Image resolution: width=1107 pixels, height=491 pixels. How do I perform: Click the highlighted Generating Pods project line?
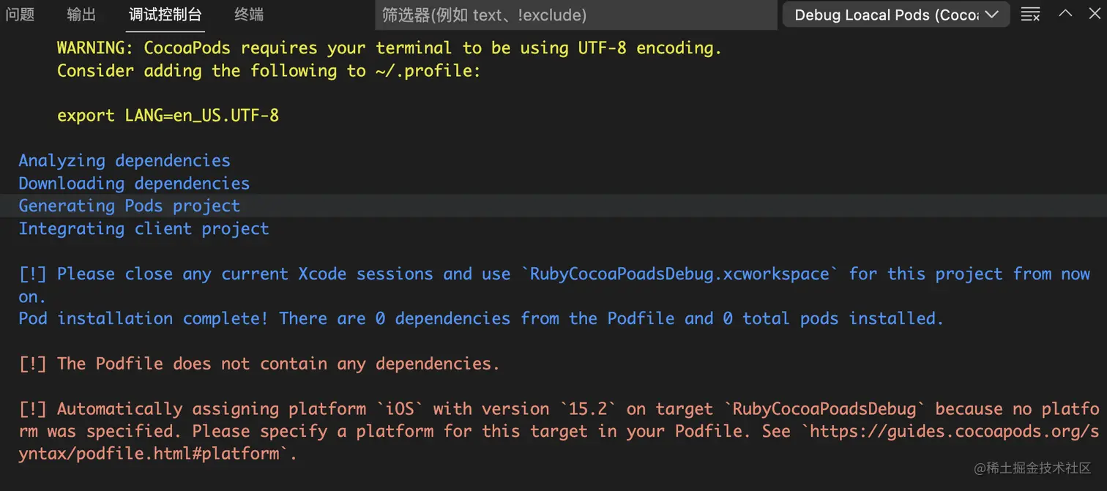[x=129, y=206]
